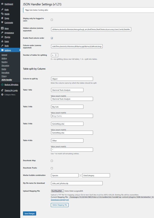The width and height of the screenshot is (154, 218).
Task: Click the Dashboard icon in sidebar
Action: tap(2, 4)
